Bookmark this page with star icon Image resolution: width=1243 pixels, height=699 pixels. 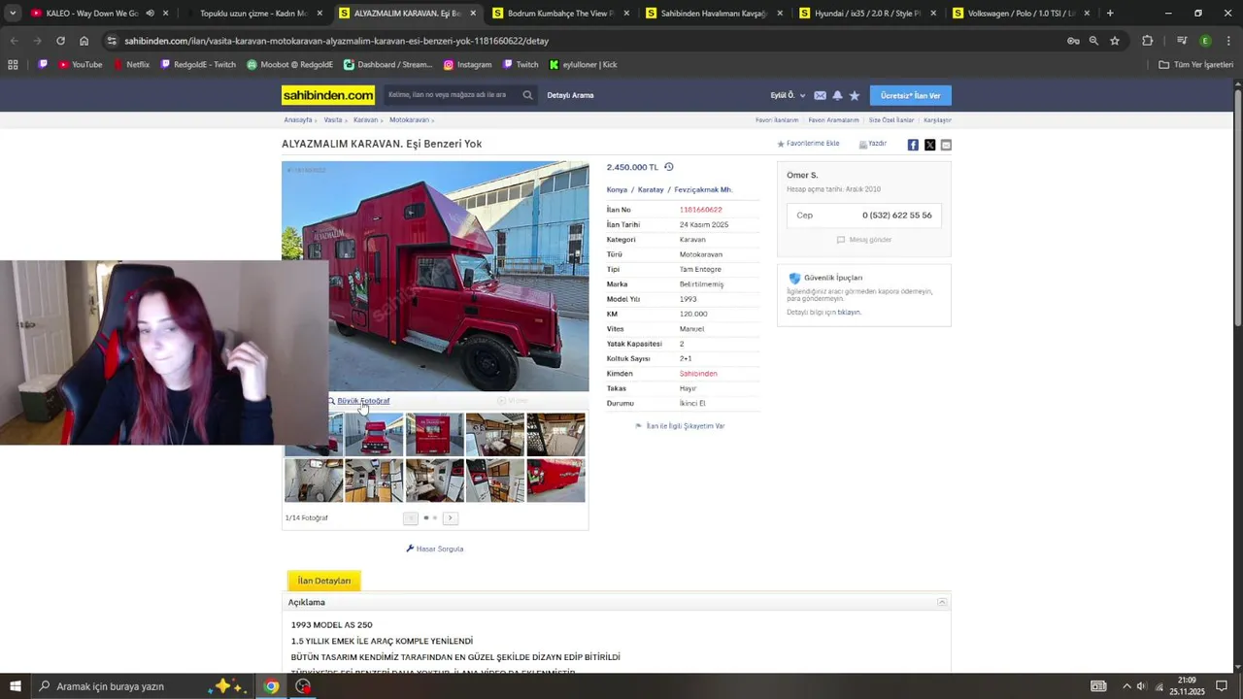tap(1115, 41)
